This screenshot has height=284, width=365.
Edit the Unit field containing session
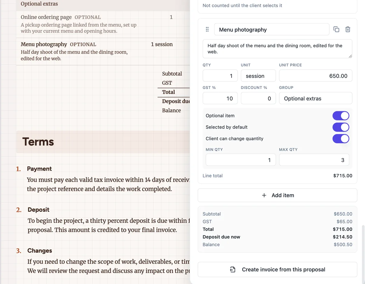(258, 76)
